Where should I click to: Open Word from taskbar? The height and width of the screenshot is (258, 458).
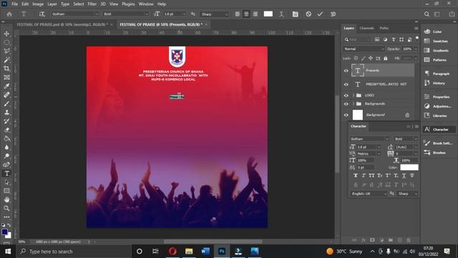click(x=205, y=252)
